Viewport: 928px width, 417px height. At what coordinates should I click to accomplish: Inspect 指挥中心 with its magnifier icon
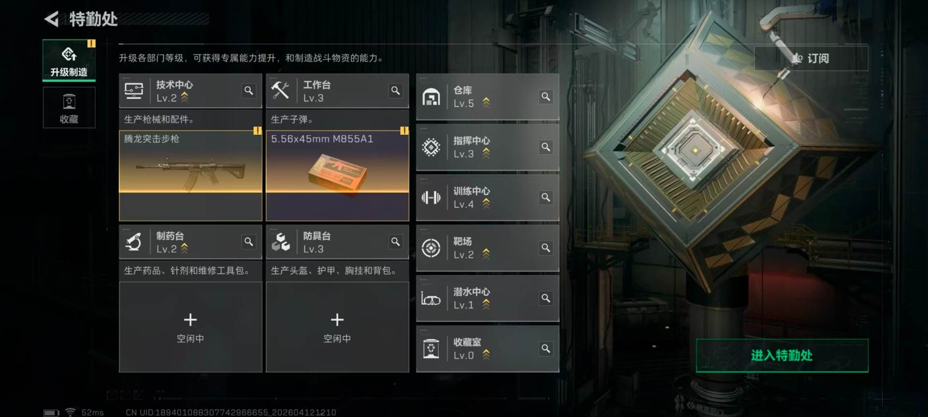coord(546,147)
